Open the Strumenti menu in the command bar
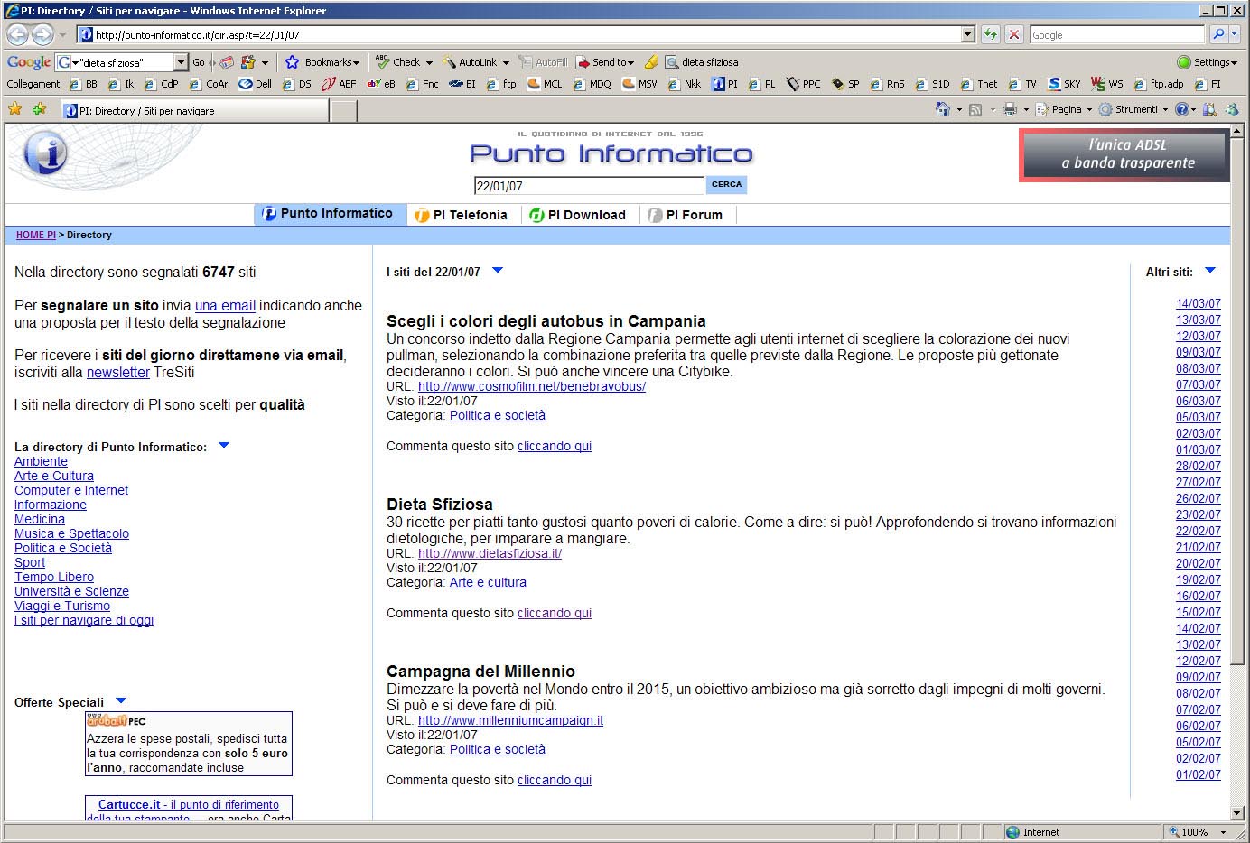The width and height of the screenshot is (1250, 843). (1133, 109)
